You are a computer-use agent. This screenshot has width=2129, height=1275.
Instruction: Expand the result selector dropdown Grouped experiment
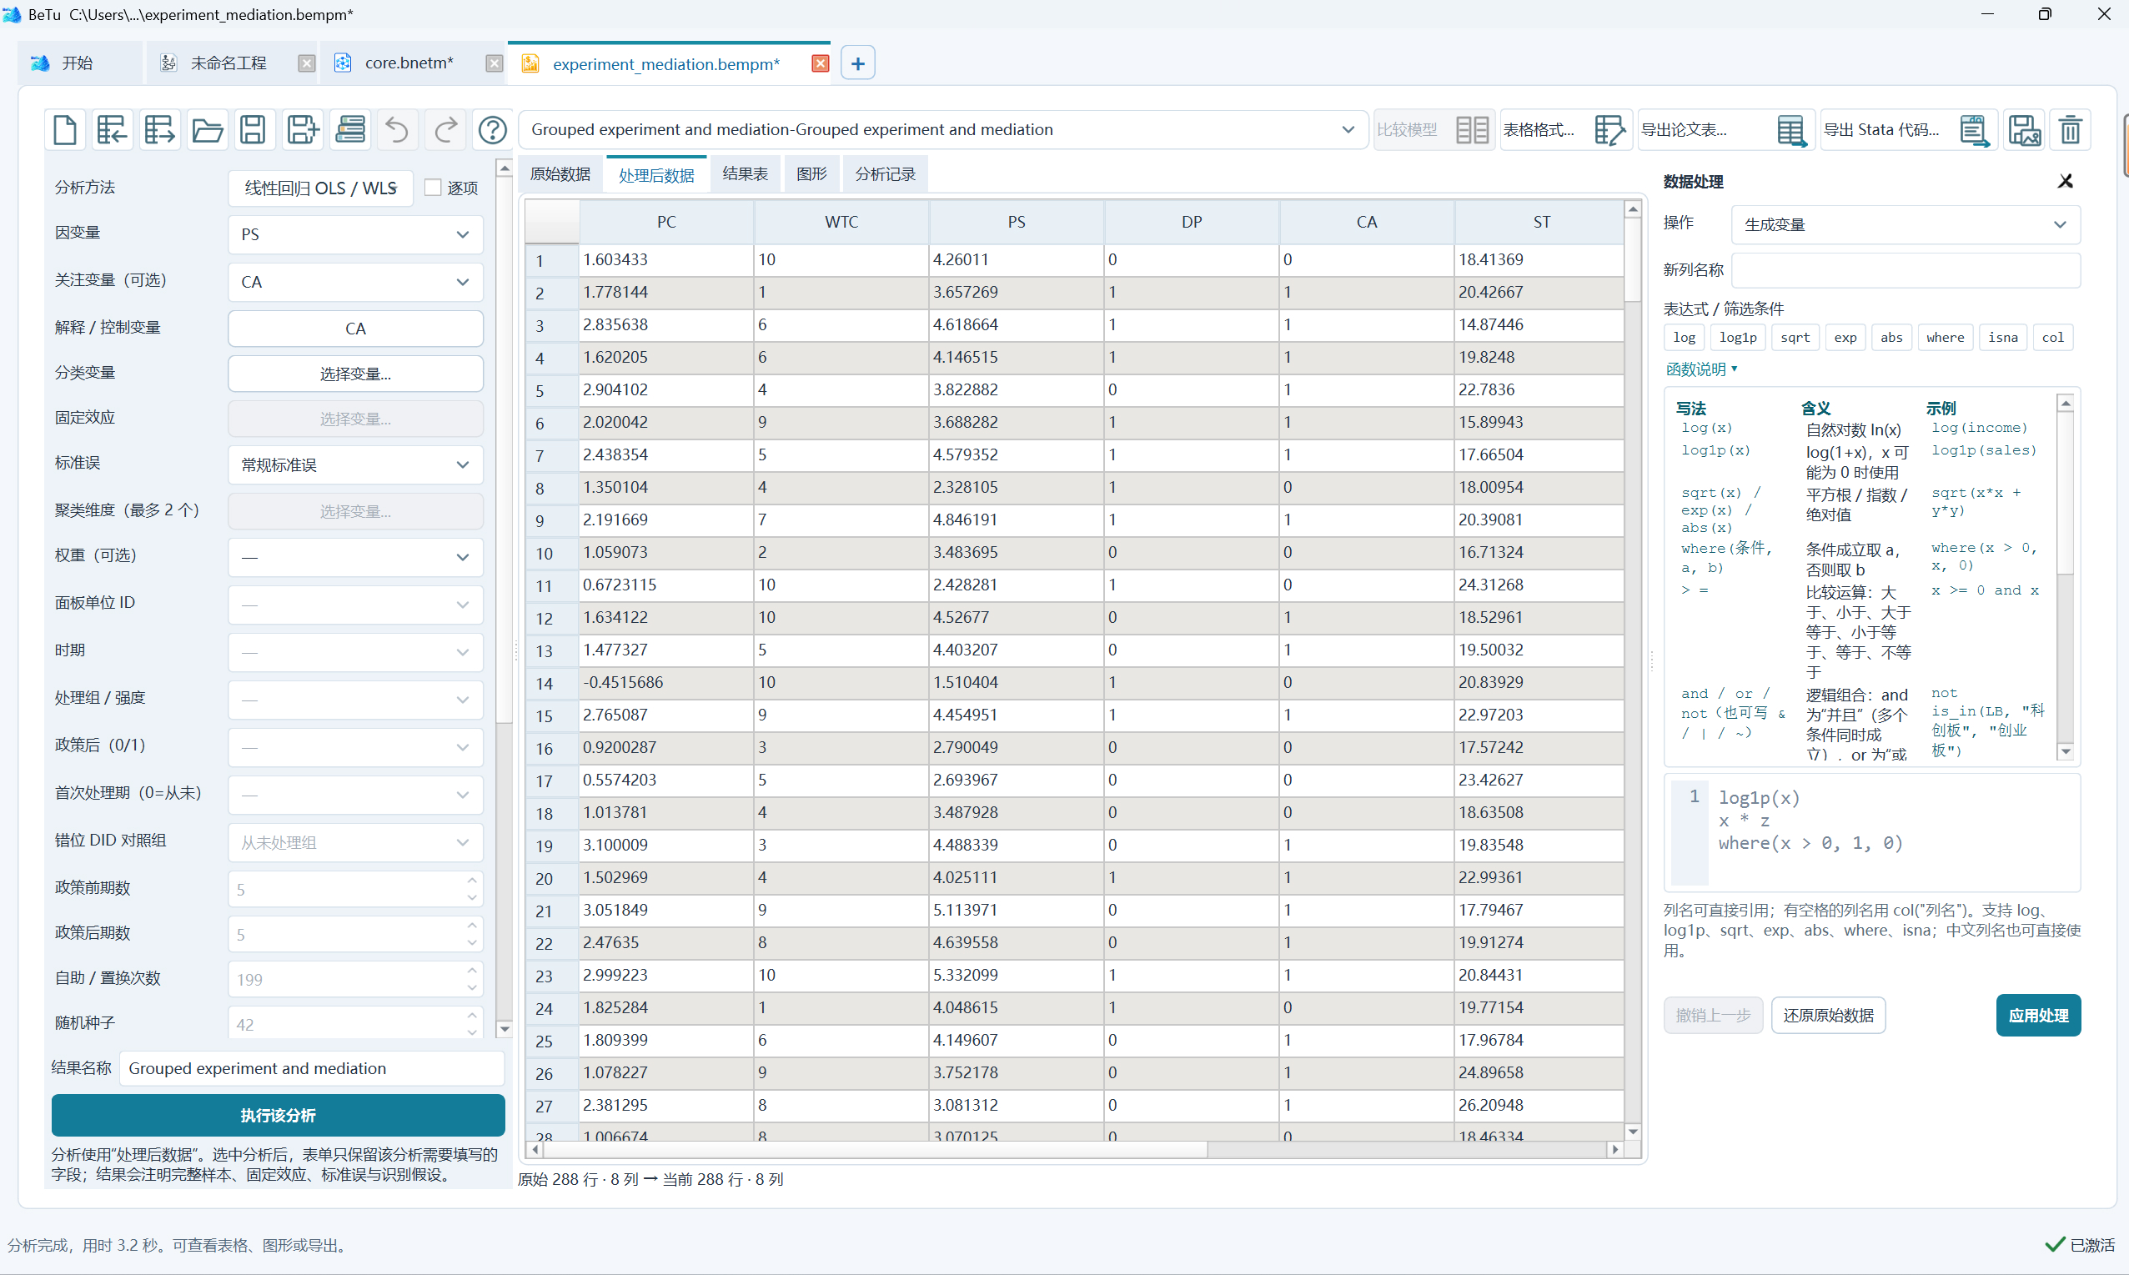942,130
